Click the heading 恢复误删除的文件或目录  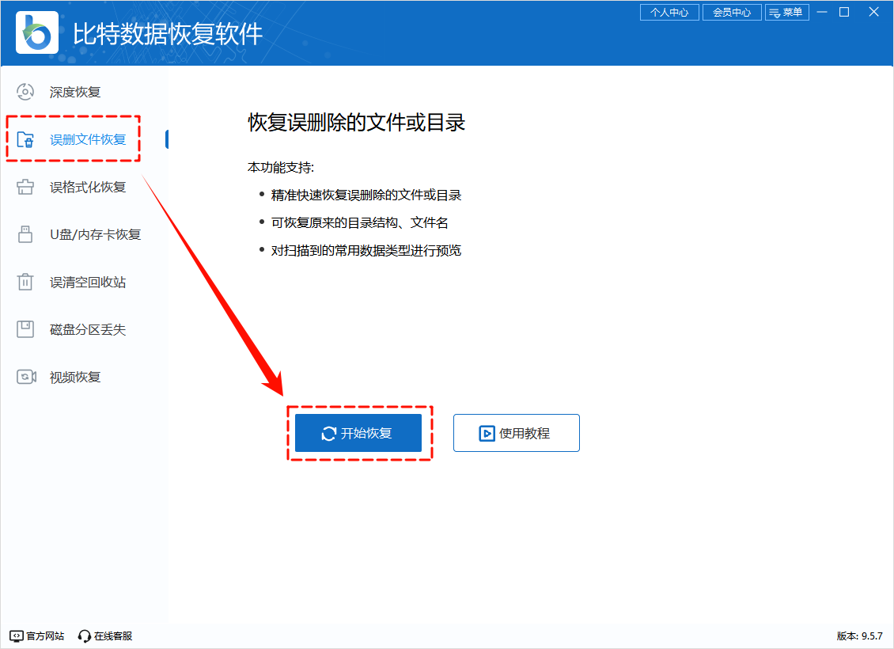tap(356, 123)
